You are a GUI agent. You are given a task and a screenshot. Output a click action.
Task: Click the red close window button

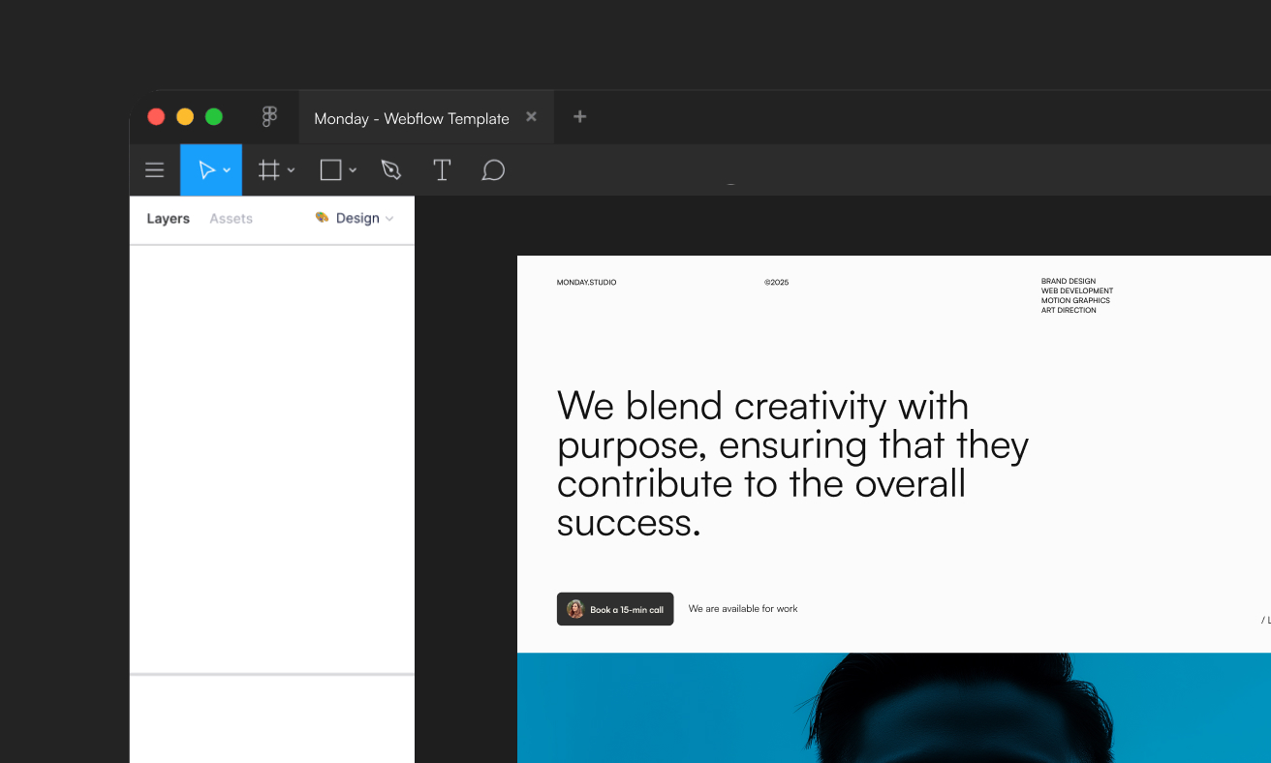[156, 117]
